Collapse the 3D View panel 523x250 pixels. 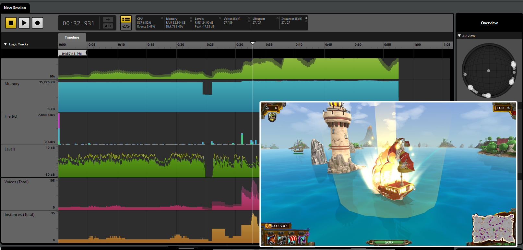point(459,36)
